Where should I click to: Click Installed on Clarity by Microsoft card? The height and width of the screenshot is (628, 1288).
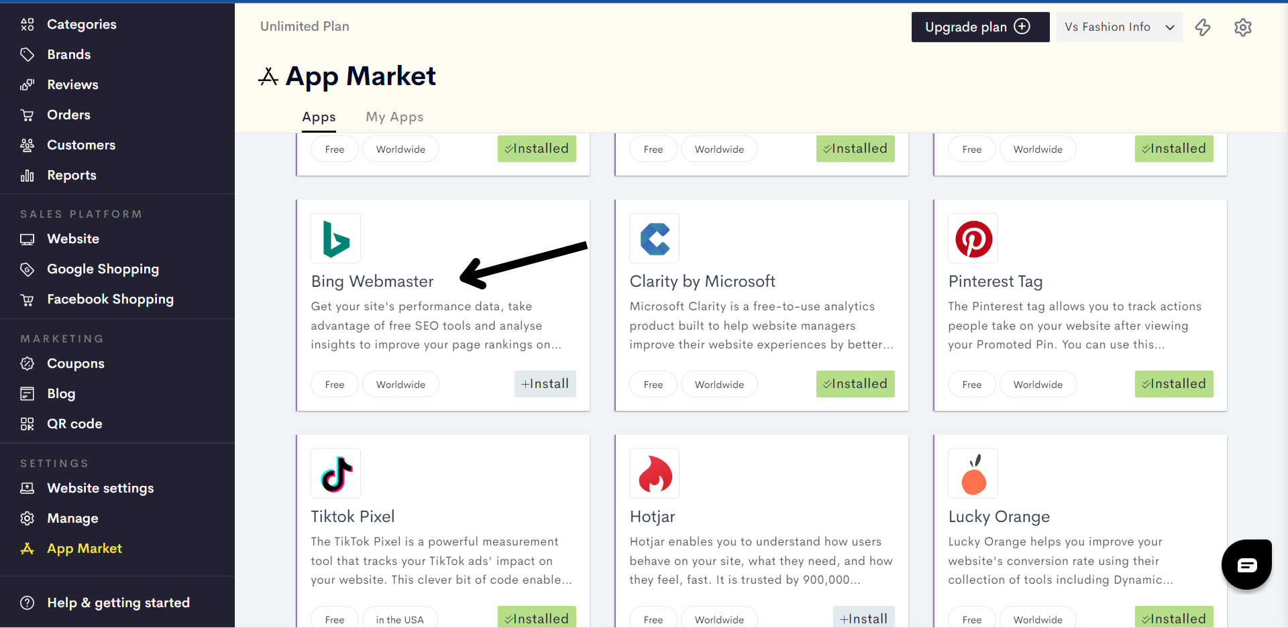coord(855,384)
